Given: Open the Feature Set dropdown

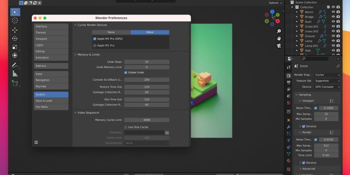Looking at the screenshot, I should [327, 81].
